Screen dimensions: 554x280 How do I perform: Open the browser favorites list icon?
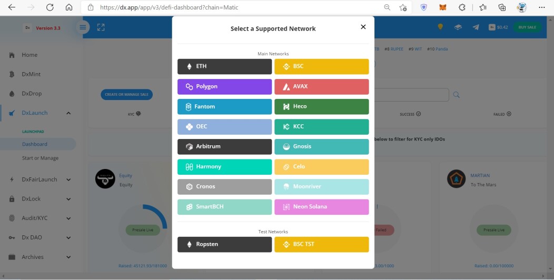tap(483, 7)
